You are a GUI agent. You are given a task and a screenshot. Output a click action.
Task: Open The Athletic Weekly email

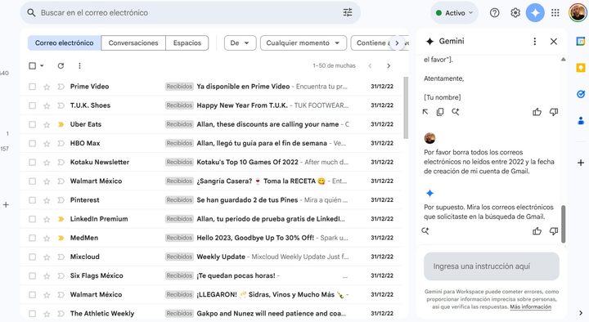pos(210,313)
